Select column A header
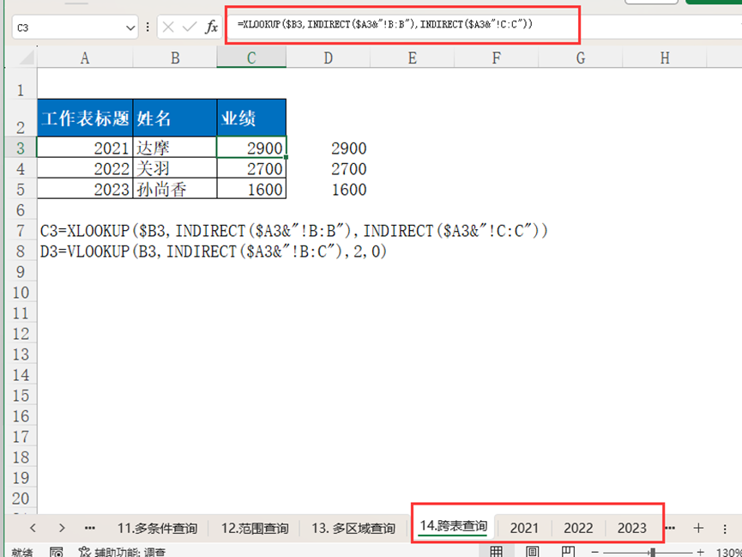 coord(85,58)
